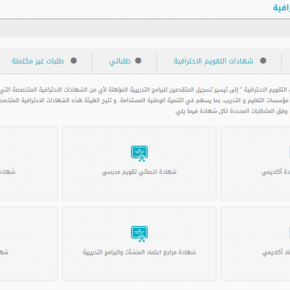Switch to the طلباتي tab
Screen dimensions: 290x290
[x=120, y=61]
